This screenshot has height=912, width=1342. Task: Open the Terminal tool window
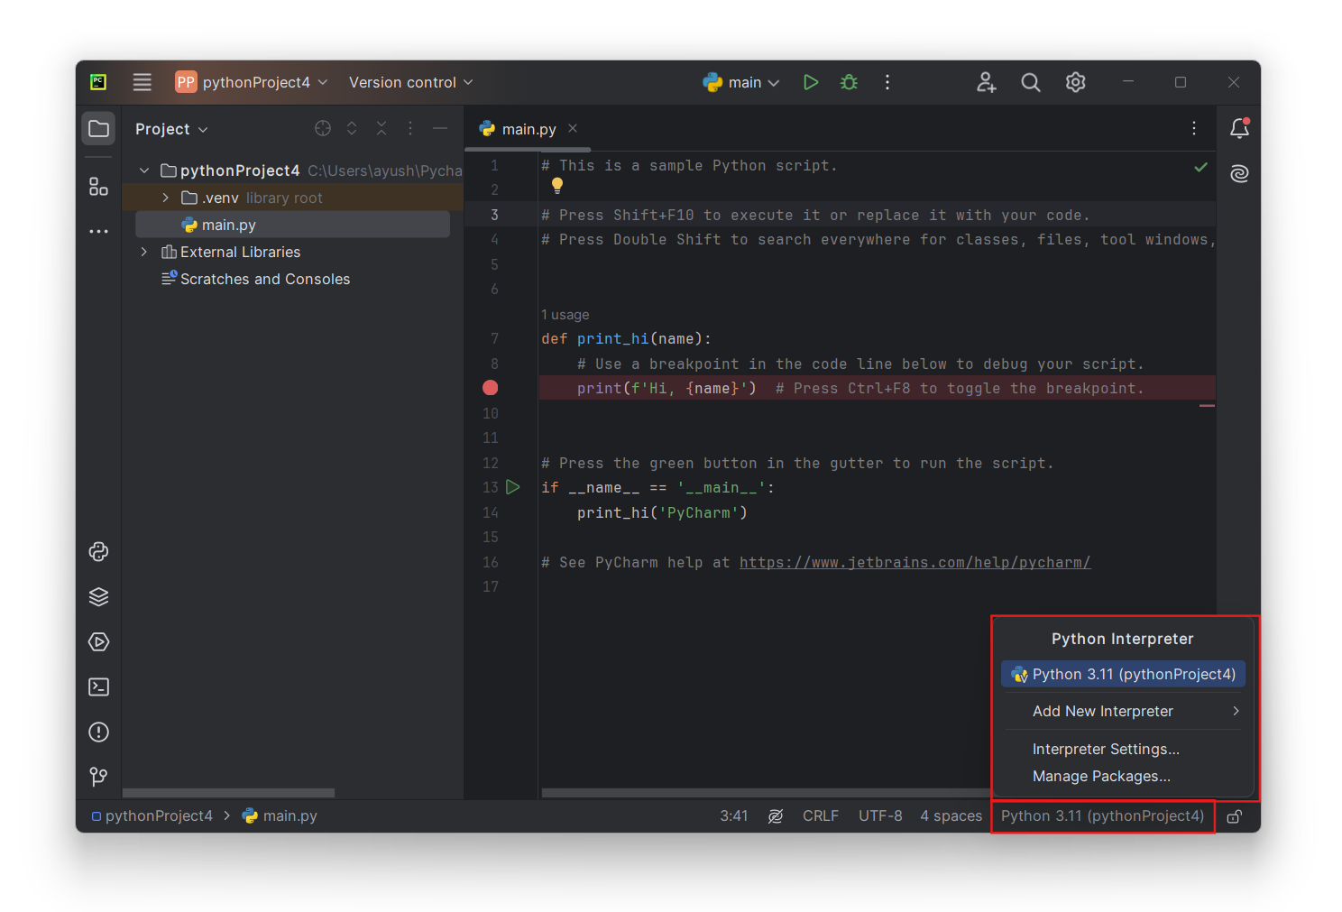click(98, 687)
